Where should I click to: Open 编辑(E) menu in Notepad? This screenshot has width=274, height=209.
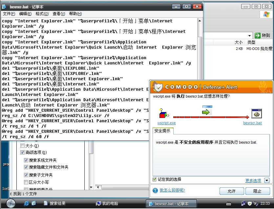(x=25, y=14)
